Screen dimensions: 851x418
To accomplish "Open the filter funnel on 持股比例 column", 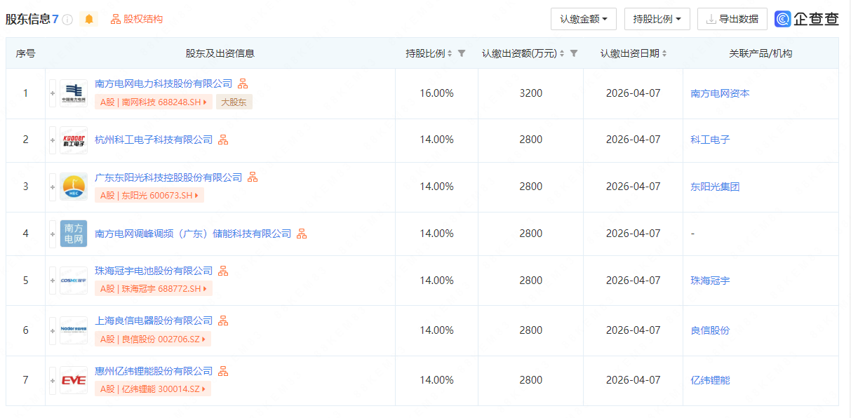I will click(461, 53).
